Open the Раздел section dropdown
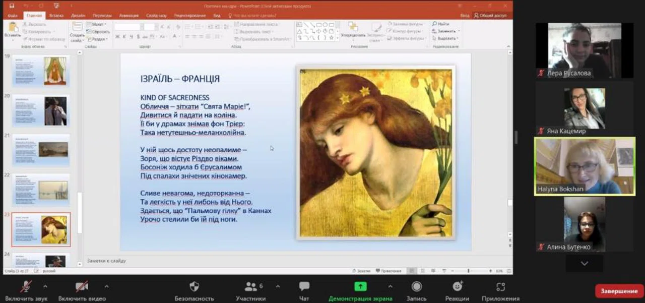The width and height of the screenshot is (645, 303). click(x=97, y=39)
